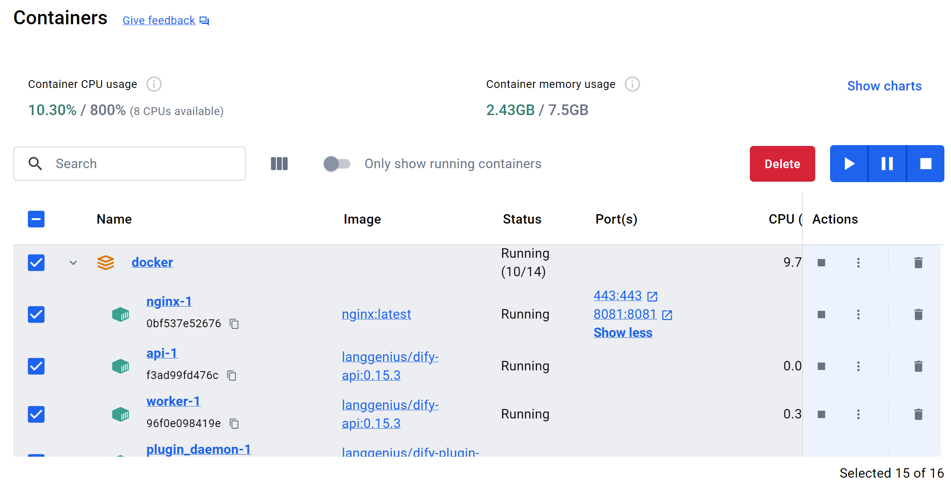This screenshot has height=490, width=951.
Task: Open the nginx:latest image link
Action: click(x=376, y=314)
